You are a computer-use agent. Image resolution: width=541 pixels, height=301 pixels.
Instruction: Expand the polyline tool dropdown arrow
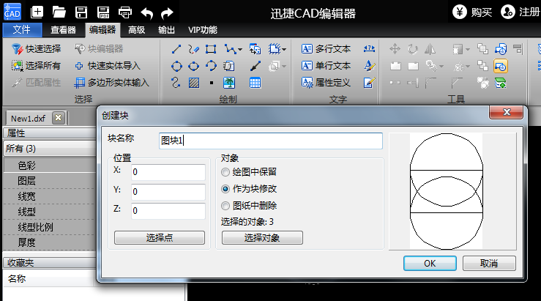pos(239,50)
